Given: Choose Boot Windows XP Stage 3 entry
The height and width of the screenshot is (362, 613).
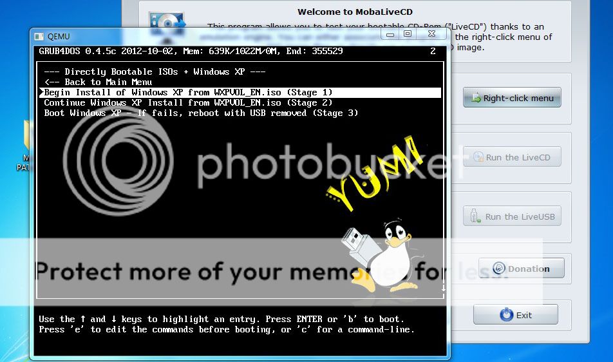Looking at the screenshot, I should point(201,113).
